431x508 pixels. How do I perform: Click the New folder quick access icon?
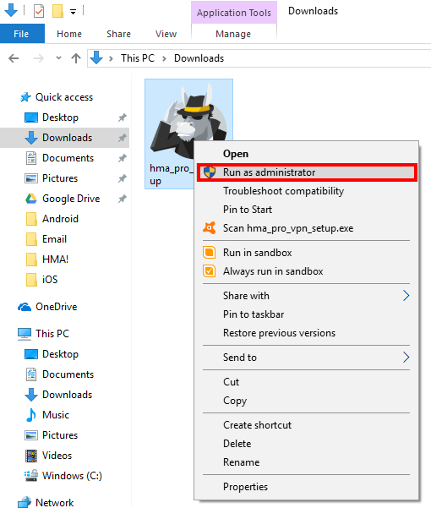[x=57, y=11]
